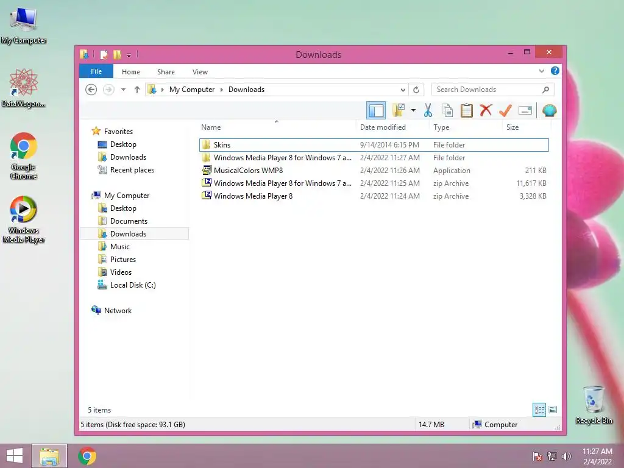624x468 pixels.
Task: Select the 11,617 KB zip archive
Action: tap(374, 183)
